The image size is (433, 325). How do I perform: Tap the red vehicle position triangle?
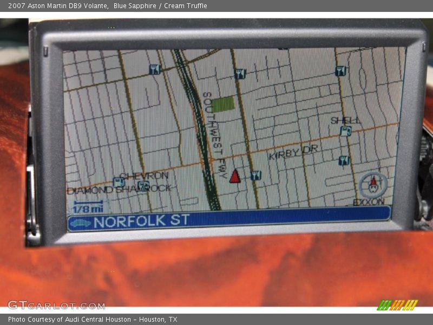234,177
